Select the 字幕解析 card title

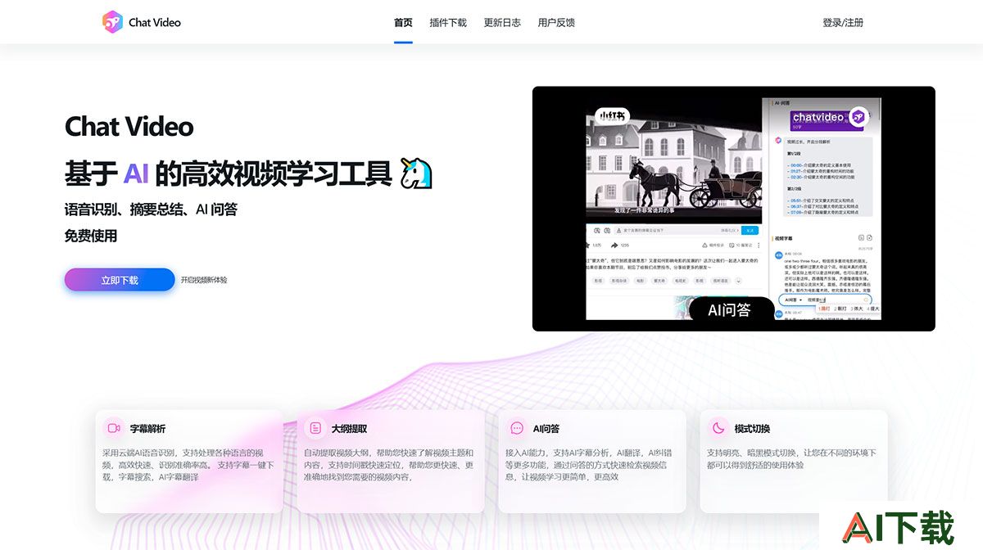click(x=147, y=428)
